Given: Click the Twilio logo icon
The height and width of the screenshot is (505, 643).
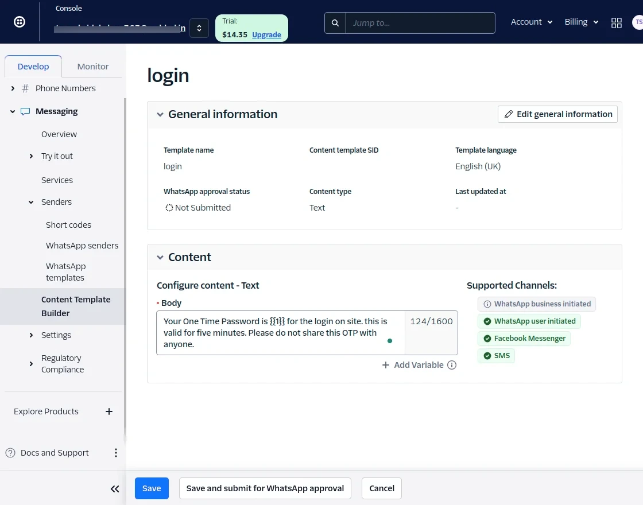Looking at the screenshot, I should click(19, 21).
